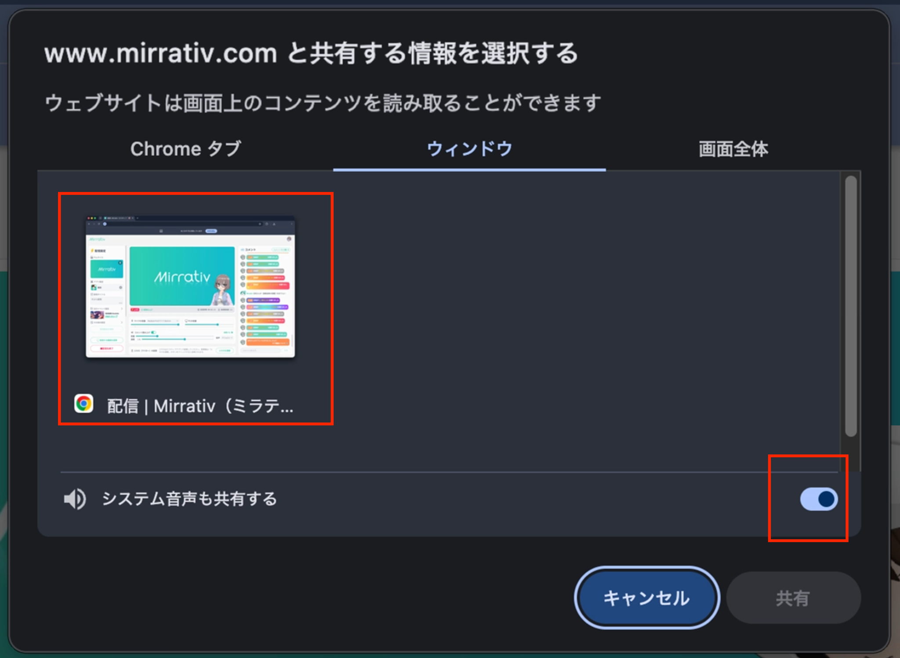Click the システム音声も共有する label
The height and width of the screenshot is (658, 900).
pos(189,499)
